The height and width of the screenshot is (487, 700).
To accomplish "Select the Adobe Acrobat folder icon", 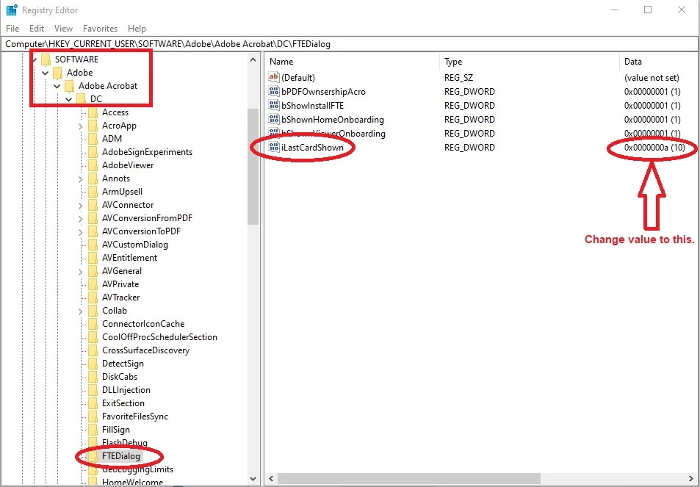I will click(69, 86).
